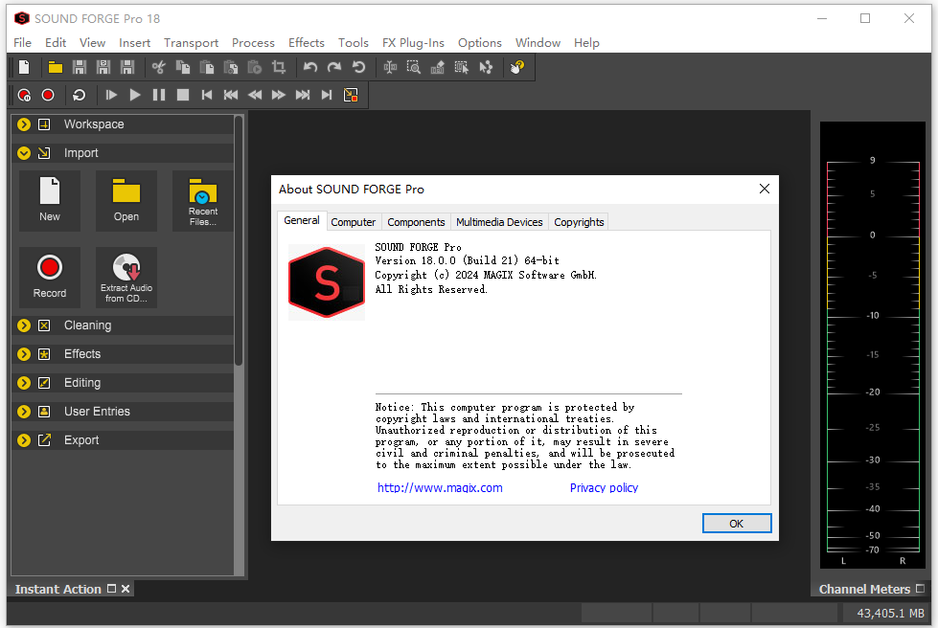Image resolution: width=938 pixels, height=628 pixels.
Task: Select the Cut scissors icon
Action: (159, 67)
